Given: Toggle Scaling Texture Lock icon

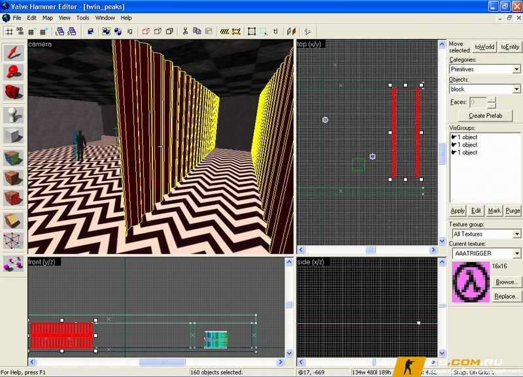Looking at the screenshot, I should 291,31.
